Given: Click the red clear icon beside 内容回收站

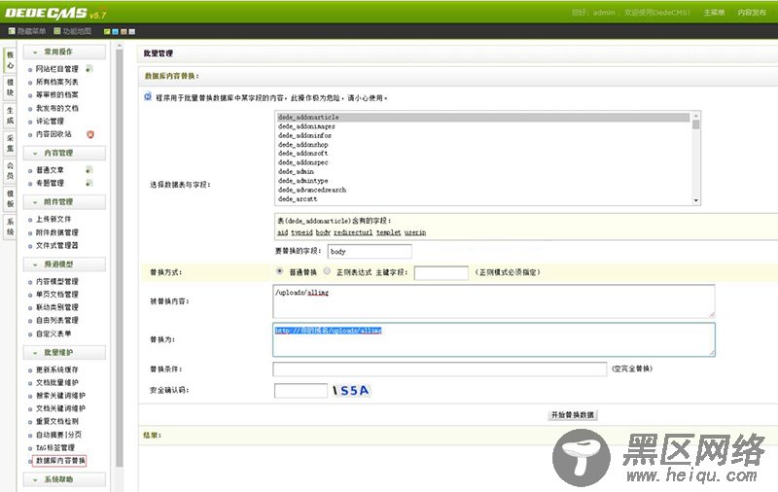Looking at the screenshot, I should pyautogui.click(x=90, y=134).
